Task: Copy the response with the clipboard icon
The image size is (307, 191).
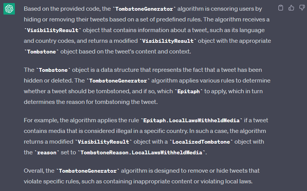Action: tap(281, 8)
